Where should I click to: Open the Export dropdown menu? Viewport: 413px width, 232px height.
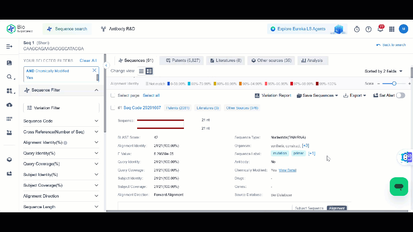(355, 95)
